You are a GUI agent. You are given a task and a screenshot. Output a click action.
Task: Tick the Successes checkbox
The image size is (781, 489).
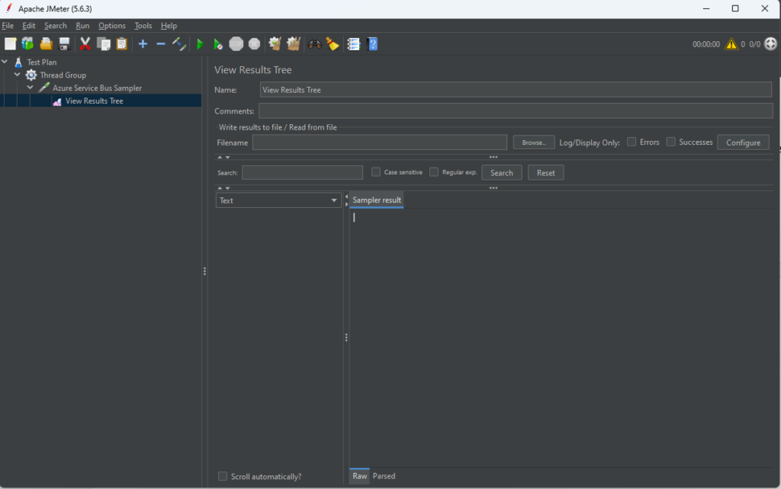click(671, 142)
